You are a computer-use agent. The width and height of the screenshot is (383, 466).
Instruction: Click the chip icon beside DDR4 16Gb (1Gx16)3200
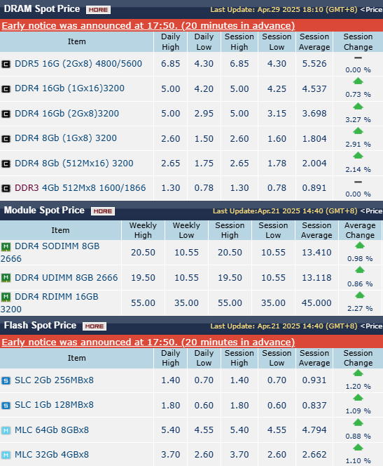(x=6, y=89)
